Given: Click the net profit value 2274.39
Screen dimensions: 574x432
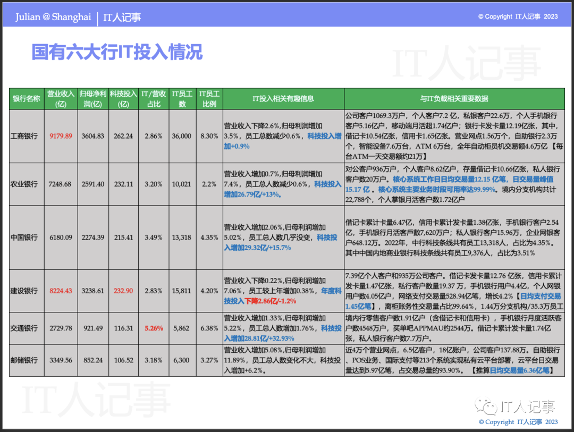Looking at the screenshot, I should click(93, 238).
